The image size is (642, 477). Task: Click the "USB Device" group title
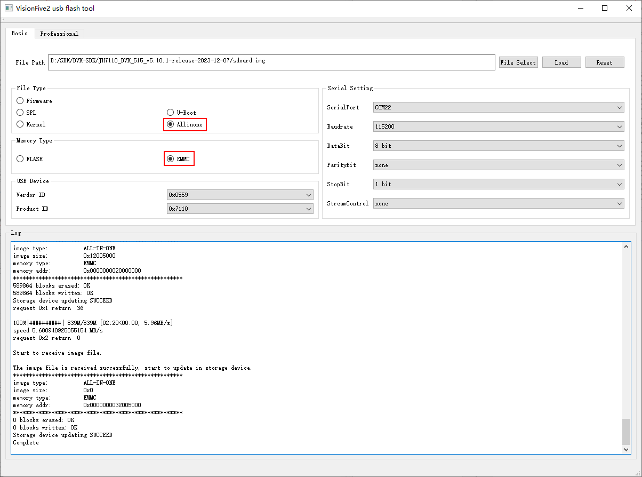pyautogui.click(x=33, y=181)
